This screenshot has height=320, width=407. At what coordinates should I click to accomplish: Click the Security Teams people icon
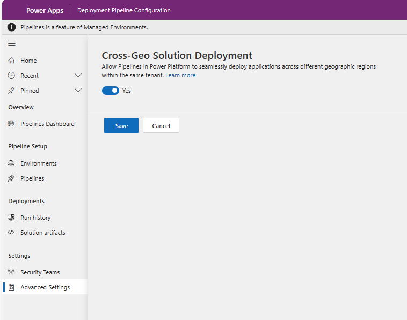click(x=11, y=272)
